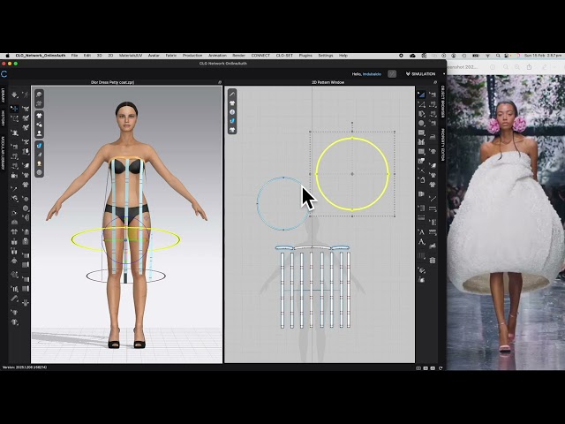Viewport: 565px width, 424px height.
Task: Open the OBJECT BROWSER side tab
Action: (443, 102)
